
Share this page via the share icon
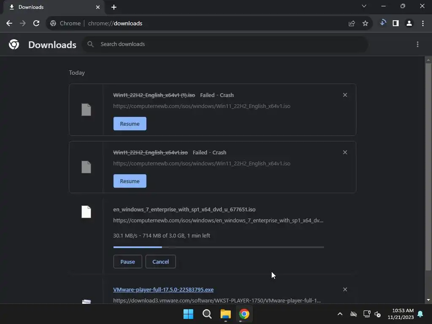(351, 24)
